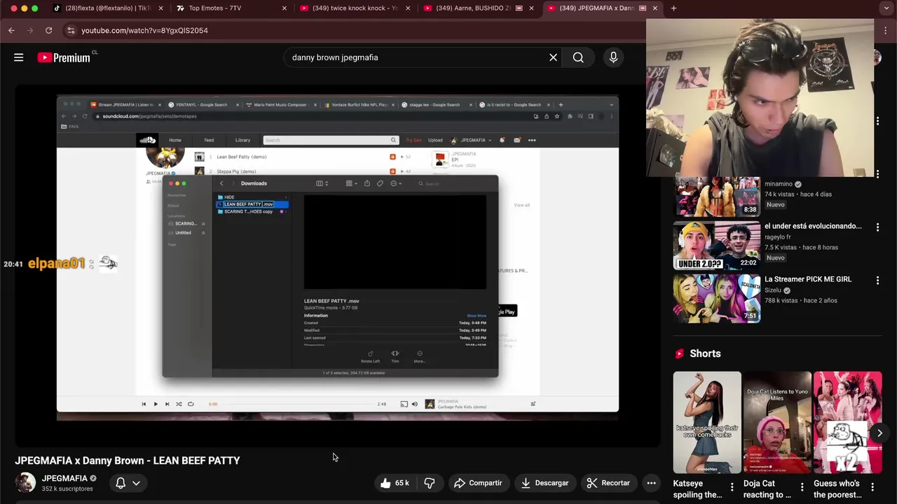Viewport: 897px width, 504px height.
Task: Open options for 'el under está evolucionando' video
Action: point(877,227)
